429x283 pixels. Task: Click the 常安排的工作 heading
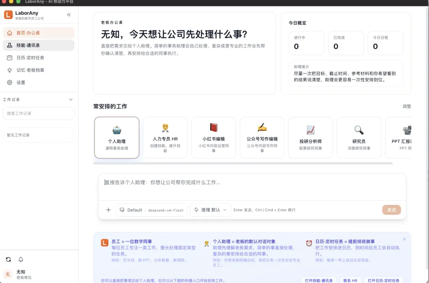[110, 107]
